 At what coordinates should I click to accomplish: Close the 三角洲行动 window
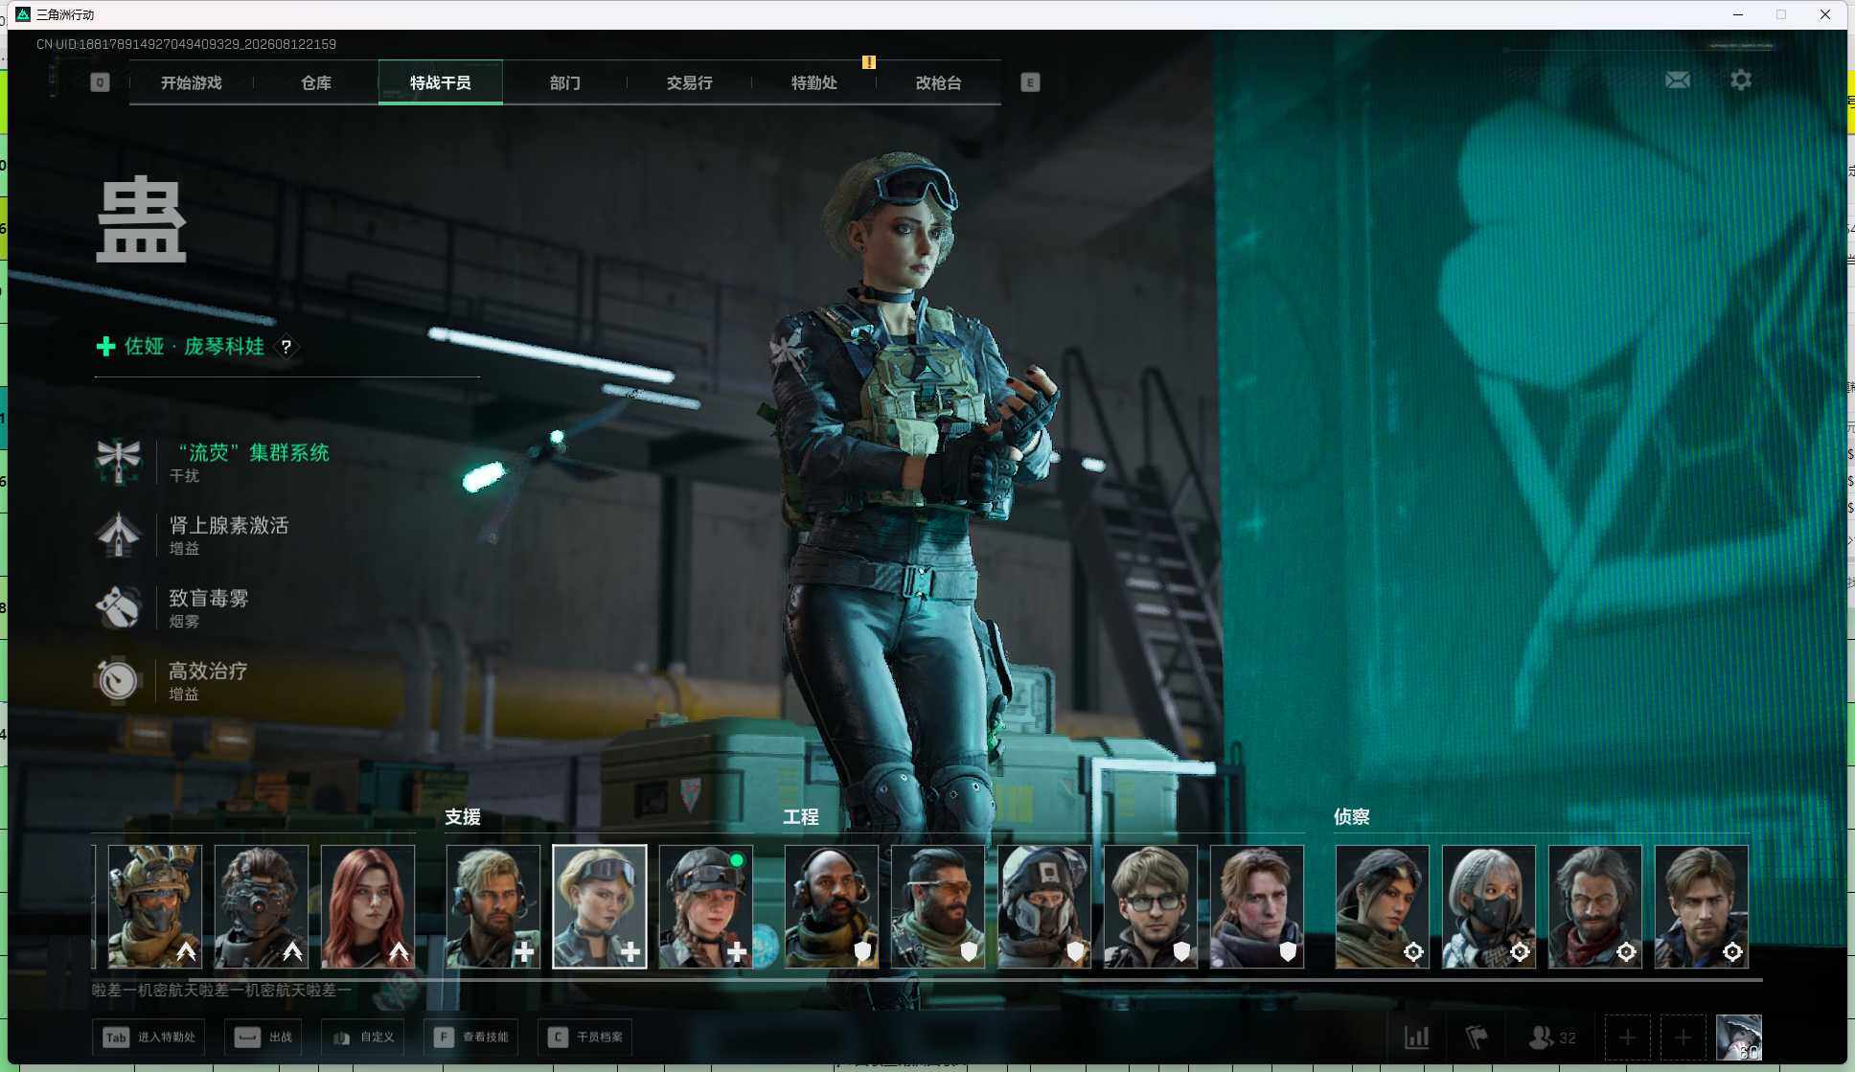tap(1825, 14)
